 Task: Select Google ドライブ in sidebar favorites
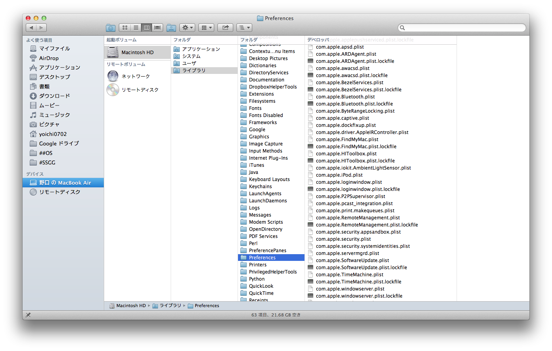coord(59,143)
